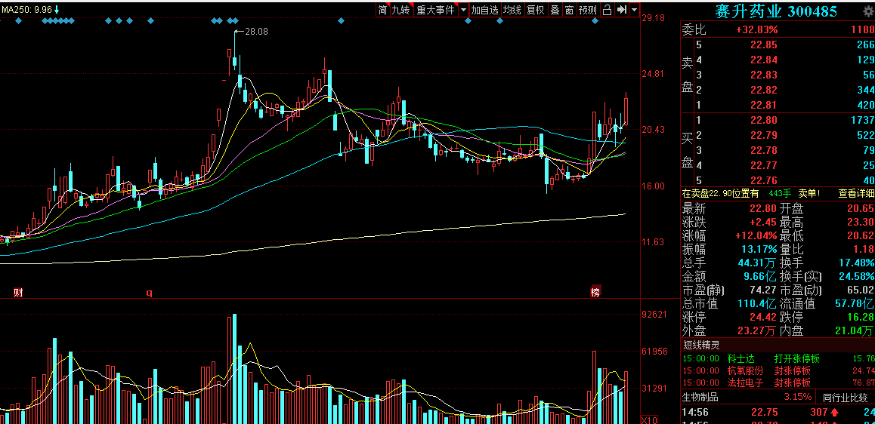The width and height of the screenshot is (875, 424).
Task: Show 重大事件 major events
Action: (435, 10)
